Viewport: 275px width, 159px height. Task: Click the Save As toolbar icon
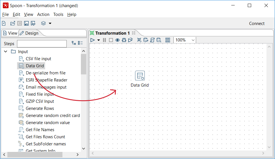(33, 23)
